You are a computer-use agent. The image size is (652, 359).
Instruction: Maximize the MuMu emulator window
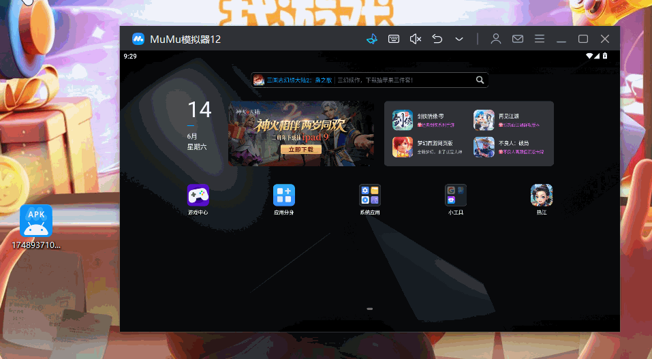pyautogui.click(x=583, y=39)
